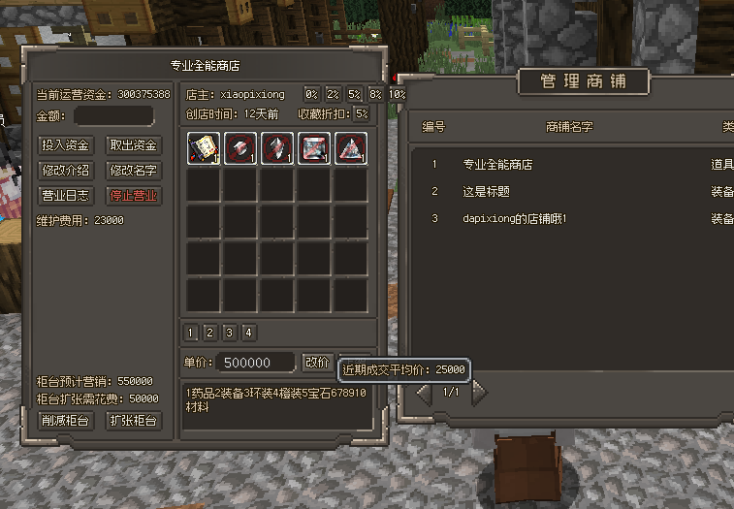Viewport: 734px width, 509px height.
Task: Open the 营业日志 business log
Action: coord(66,196)
